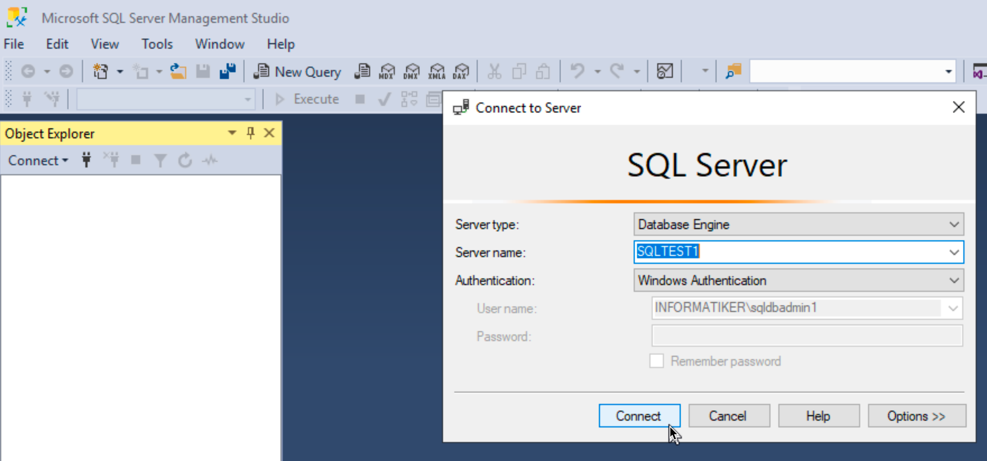
Task: Click the Activity Monitor icon
Action: click(x=665, y=71)
